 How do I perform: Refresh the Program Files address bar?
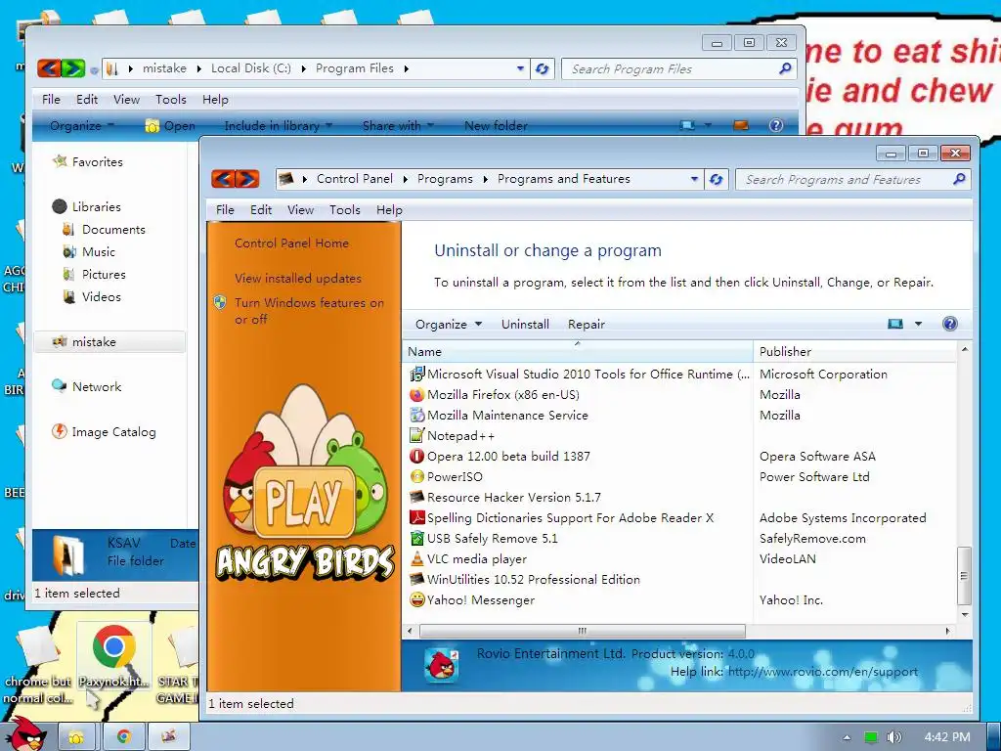542,69
